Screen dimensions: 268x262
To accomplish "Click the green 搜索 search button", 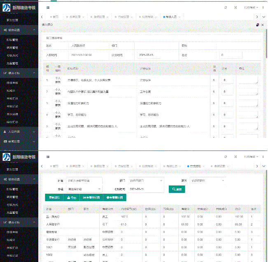I will click(177, 189).
